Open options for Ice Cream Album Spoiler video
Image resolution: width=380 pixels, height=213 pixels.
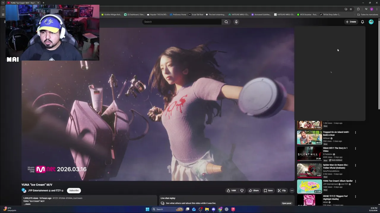[355, 181]
